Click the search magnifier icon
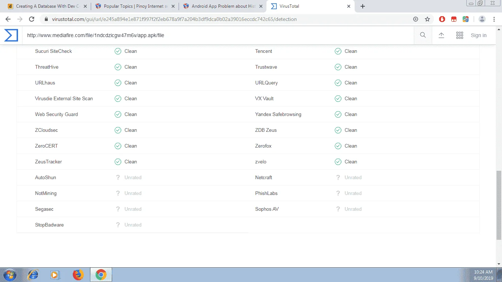Screen dimensions: 502x282 pyautogui.click(x=423, y=35)
